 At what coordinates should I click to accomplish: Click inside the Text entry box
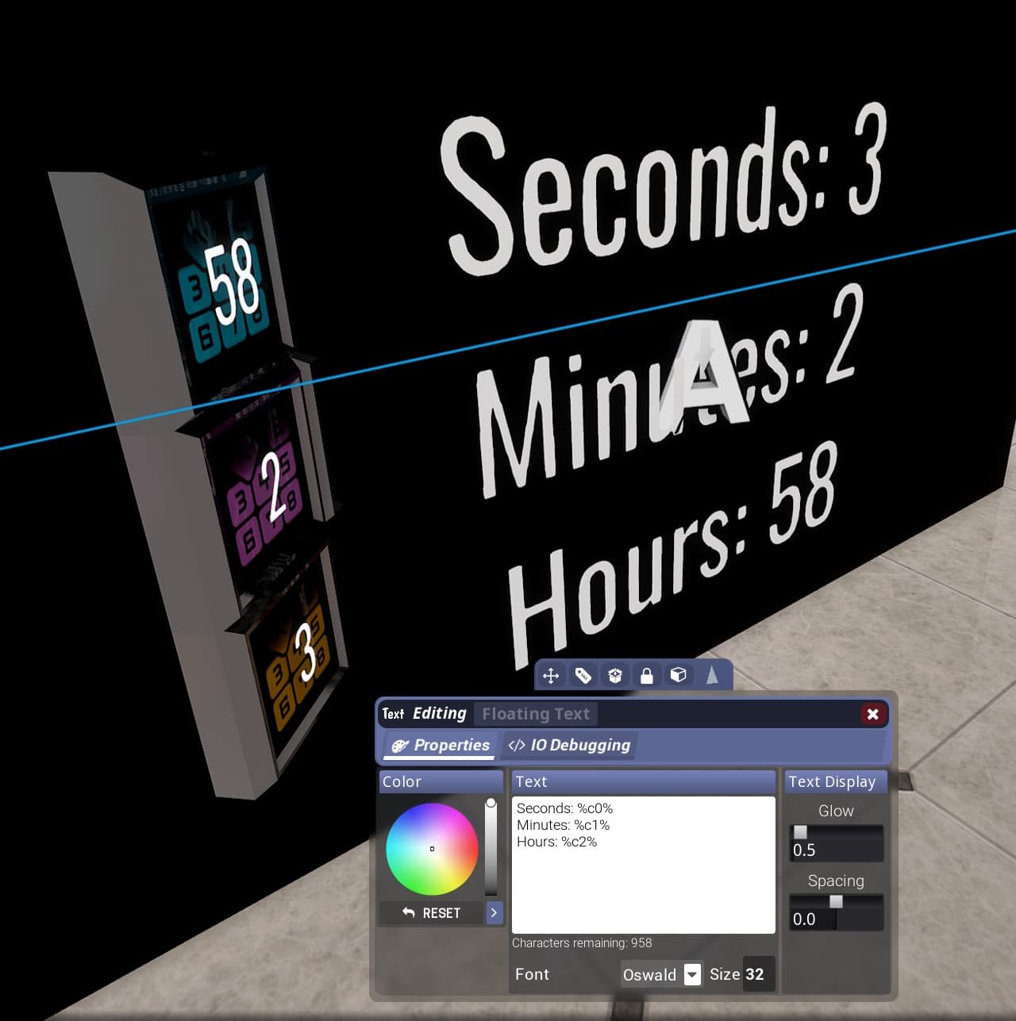tap(643, 881)
